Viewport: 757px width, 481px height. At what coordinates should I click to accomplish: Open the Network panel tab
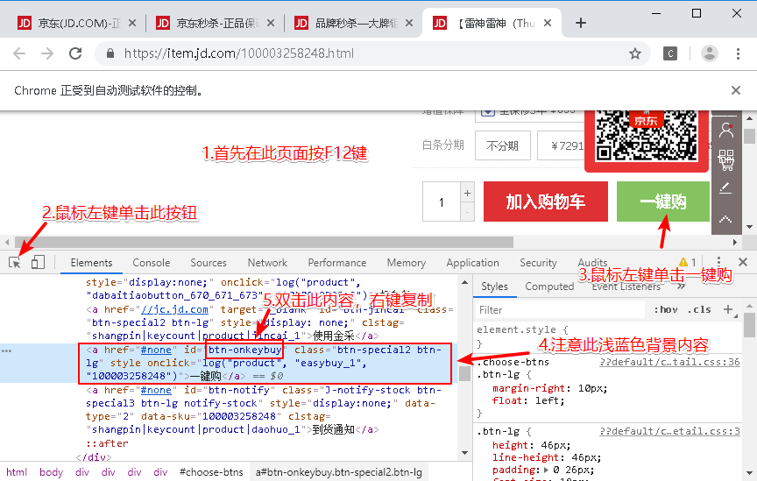(267, 263)
